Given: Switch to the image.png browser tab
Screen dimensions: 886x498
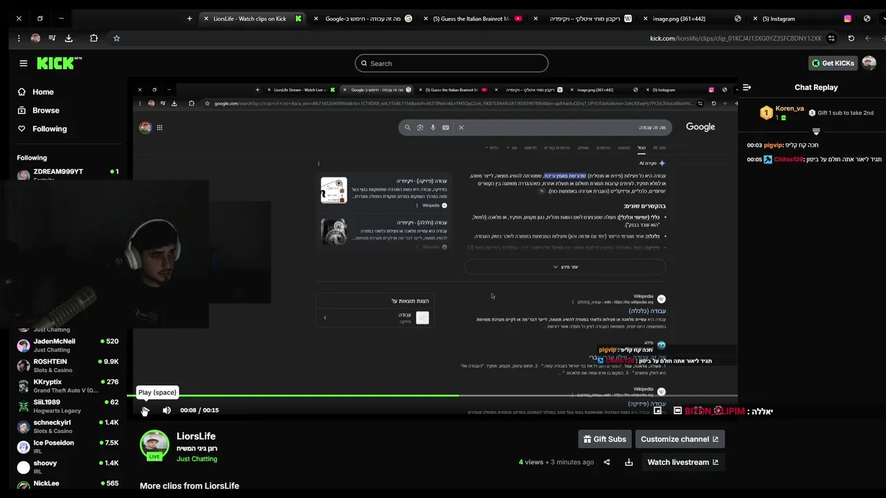Looking at the screenshot, I should [692, 19].
